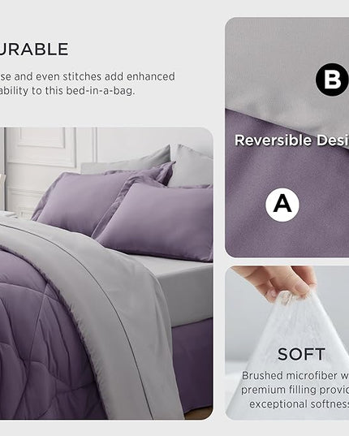
Task: Click the front purple pillow sham
Action: (x=156, y=221)
